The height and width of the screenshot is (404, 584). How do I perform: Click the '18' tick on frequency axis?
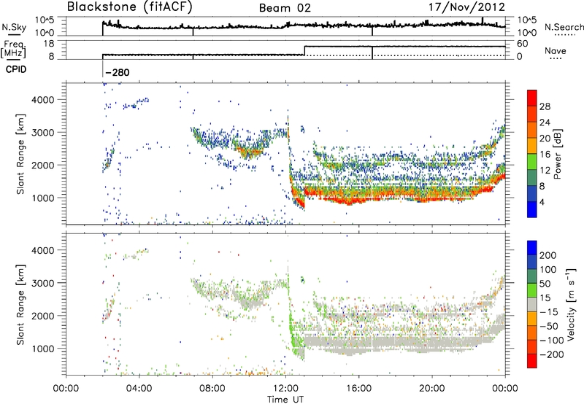click(49, 44)
